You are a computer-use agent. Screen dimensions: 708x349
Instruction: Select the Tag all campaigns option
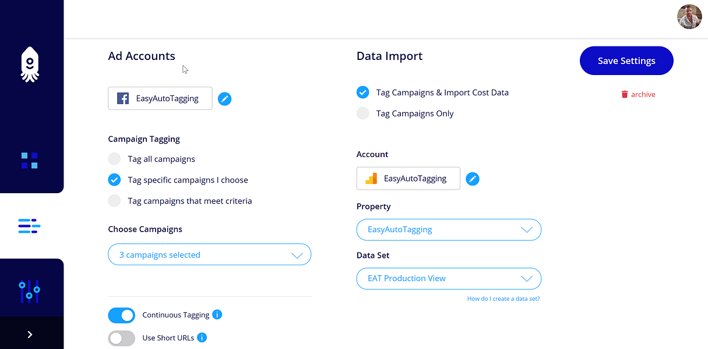click(x=114, y=159)
